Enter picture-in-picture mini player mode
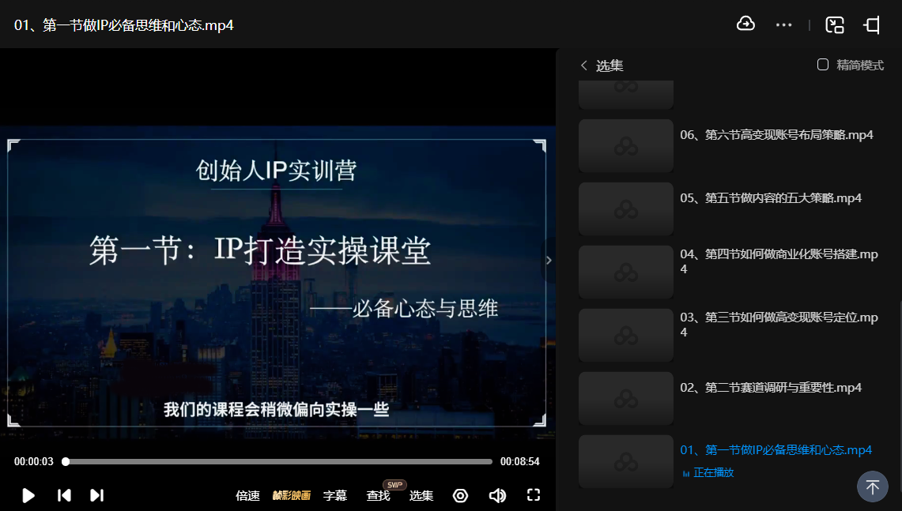The image size is (902, 511). coord(834,24)
